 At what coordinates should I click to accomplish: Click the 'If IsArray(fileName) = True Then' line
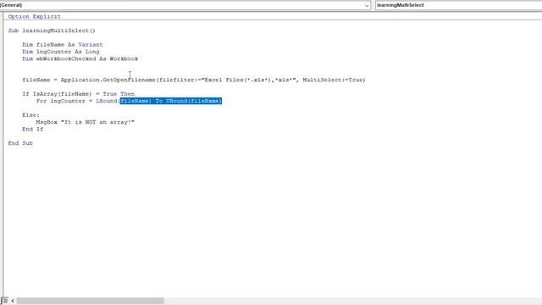pyautogui.click(x=79, y=94)
